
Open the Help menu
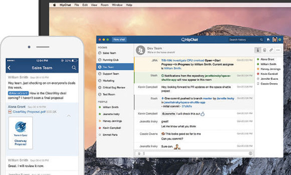[129, 5]
